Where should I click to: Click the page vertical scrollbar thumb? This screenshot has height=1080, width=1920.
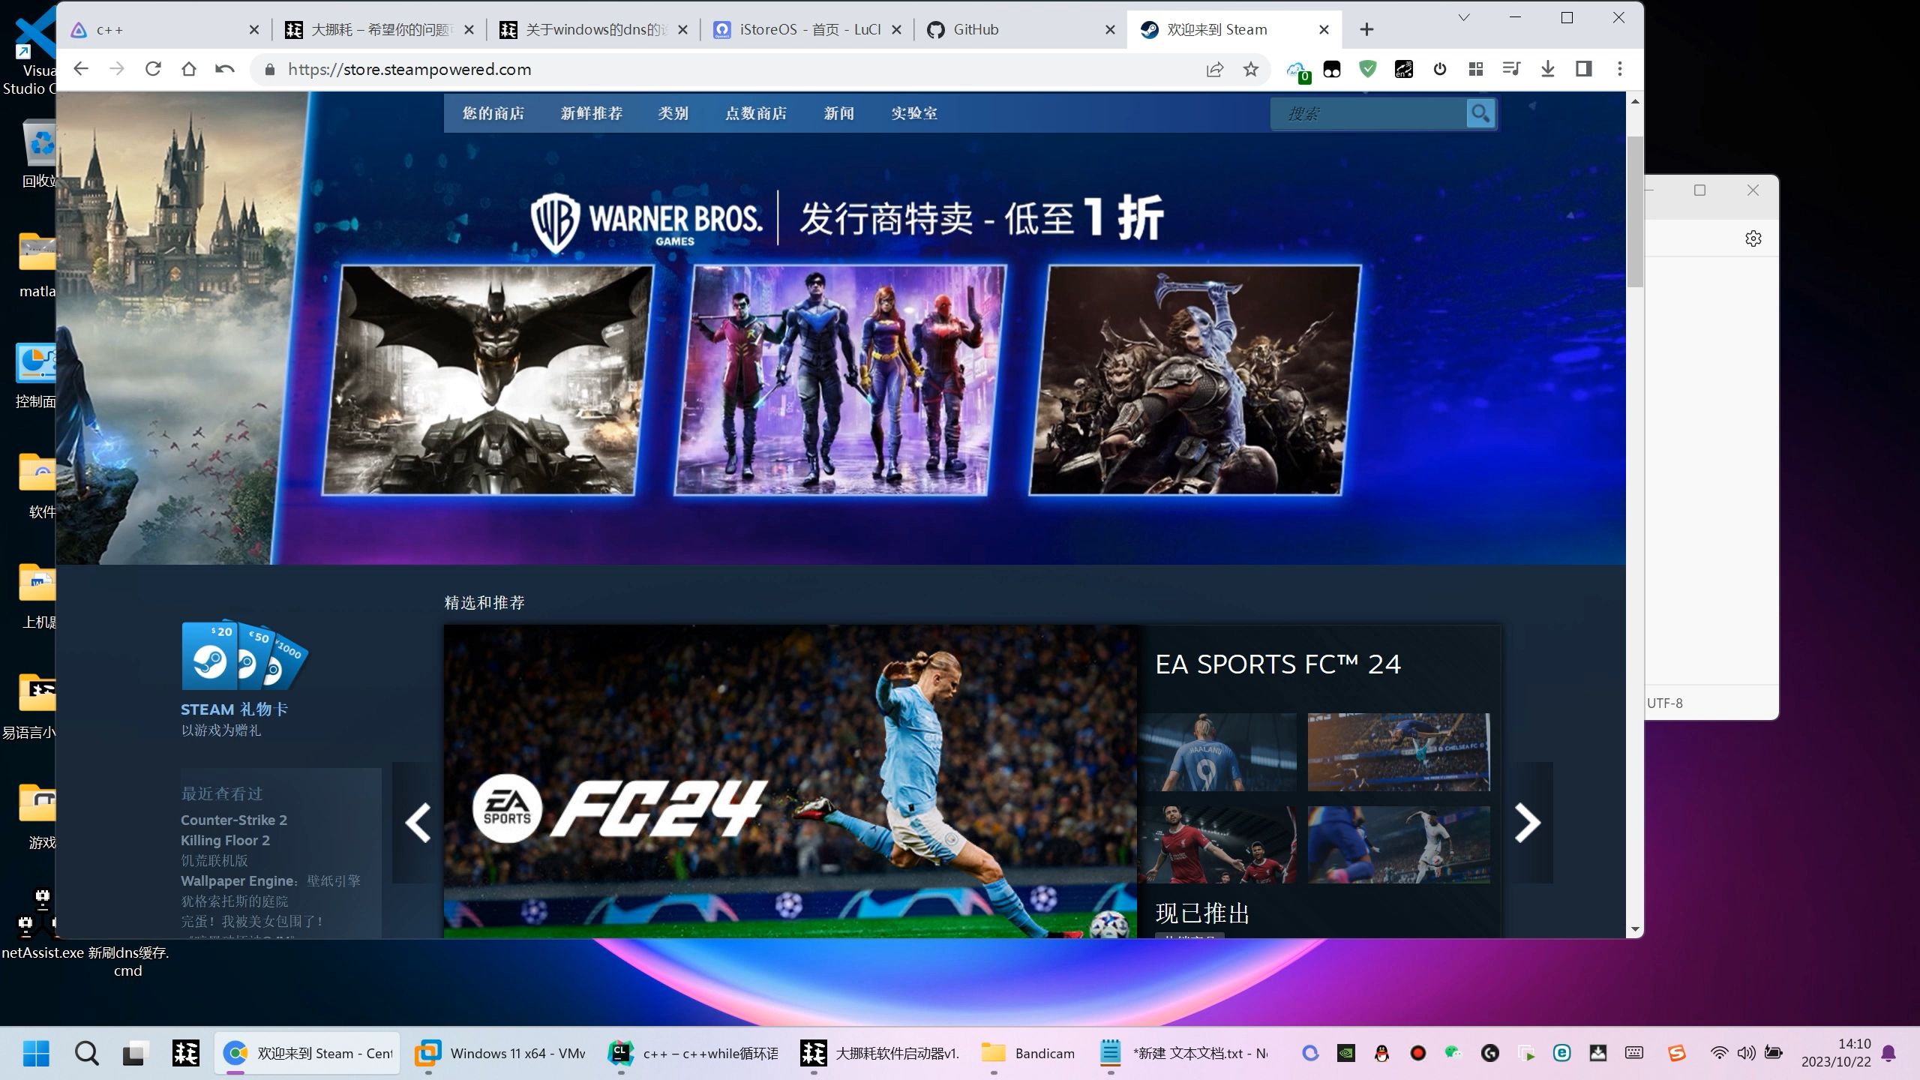tap(1635, 210)
